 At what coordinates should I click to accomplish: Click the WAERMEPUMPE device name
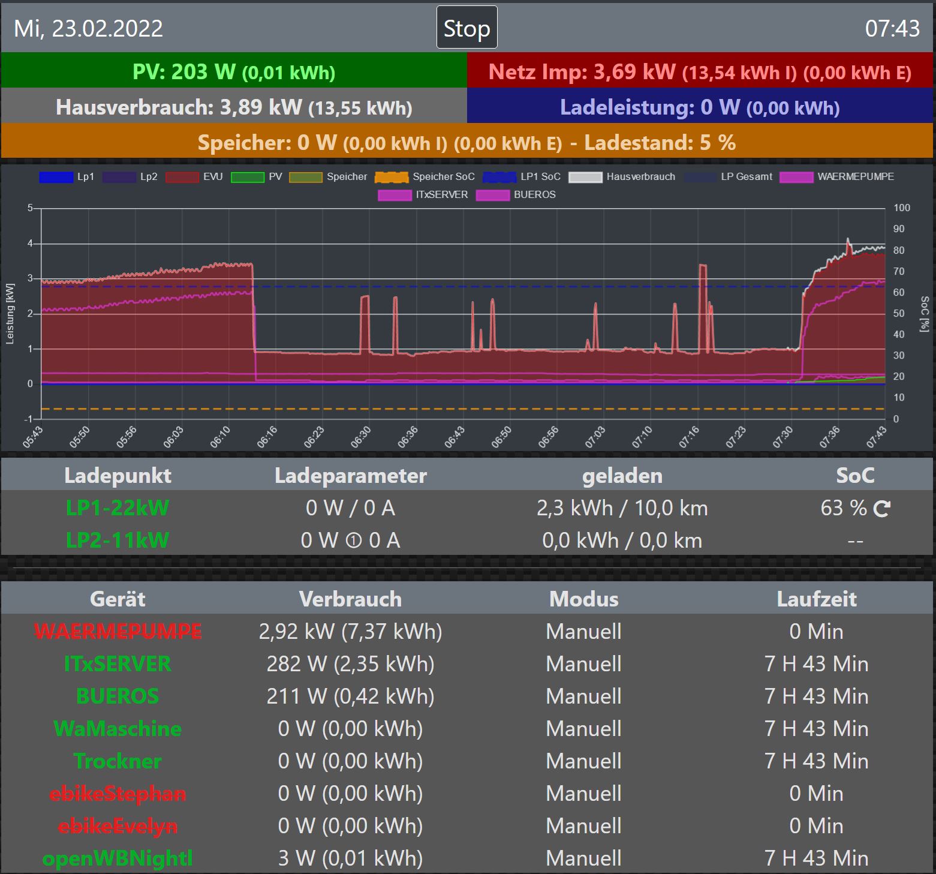click(x=118, y=632)
